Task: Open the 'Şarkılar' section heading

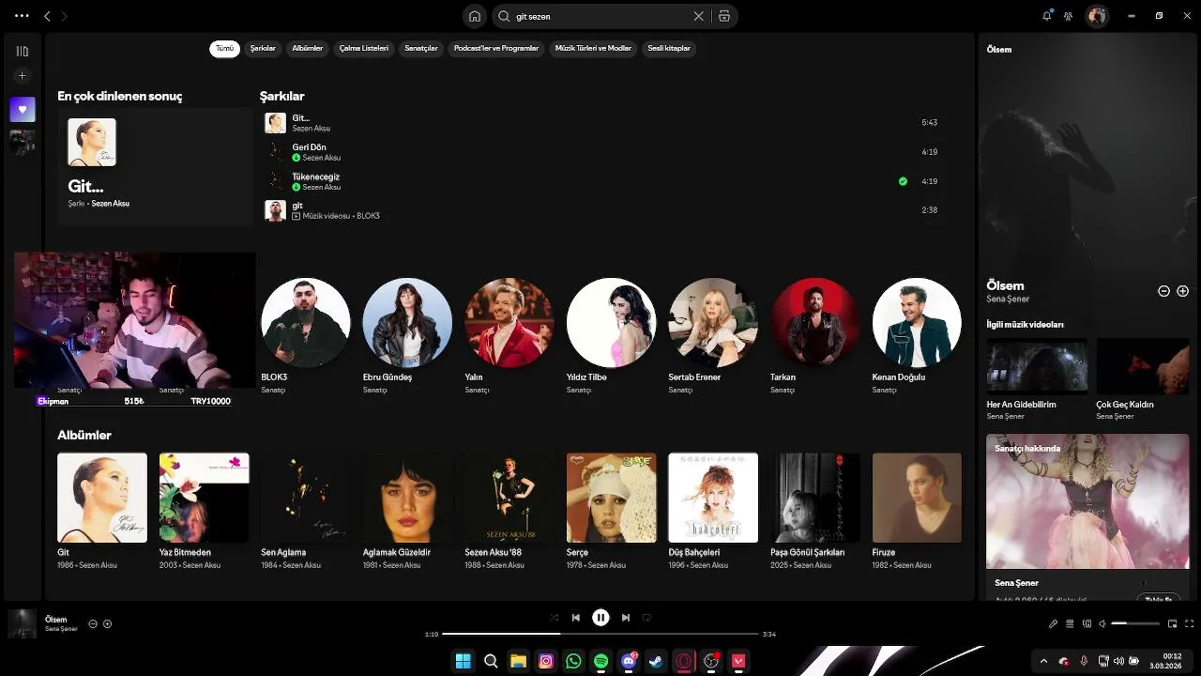Action: click(x=281, y=96)
